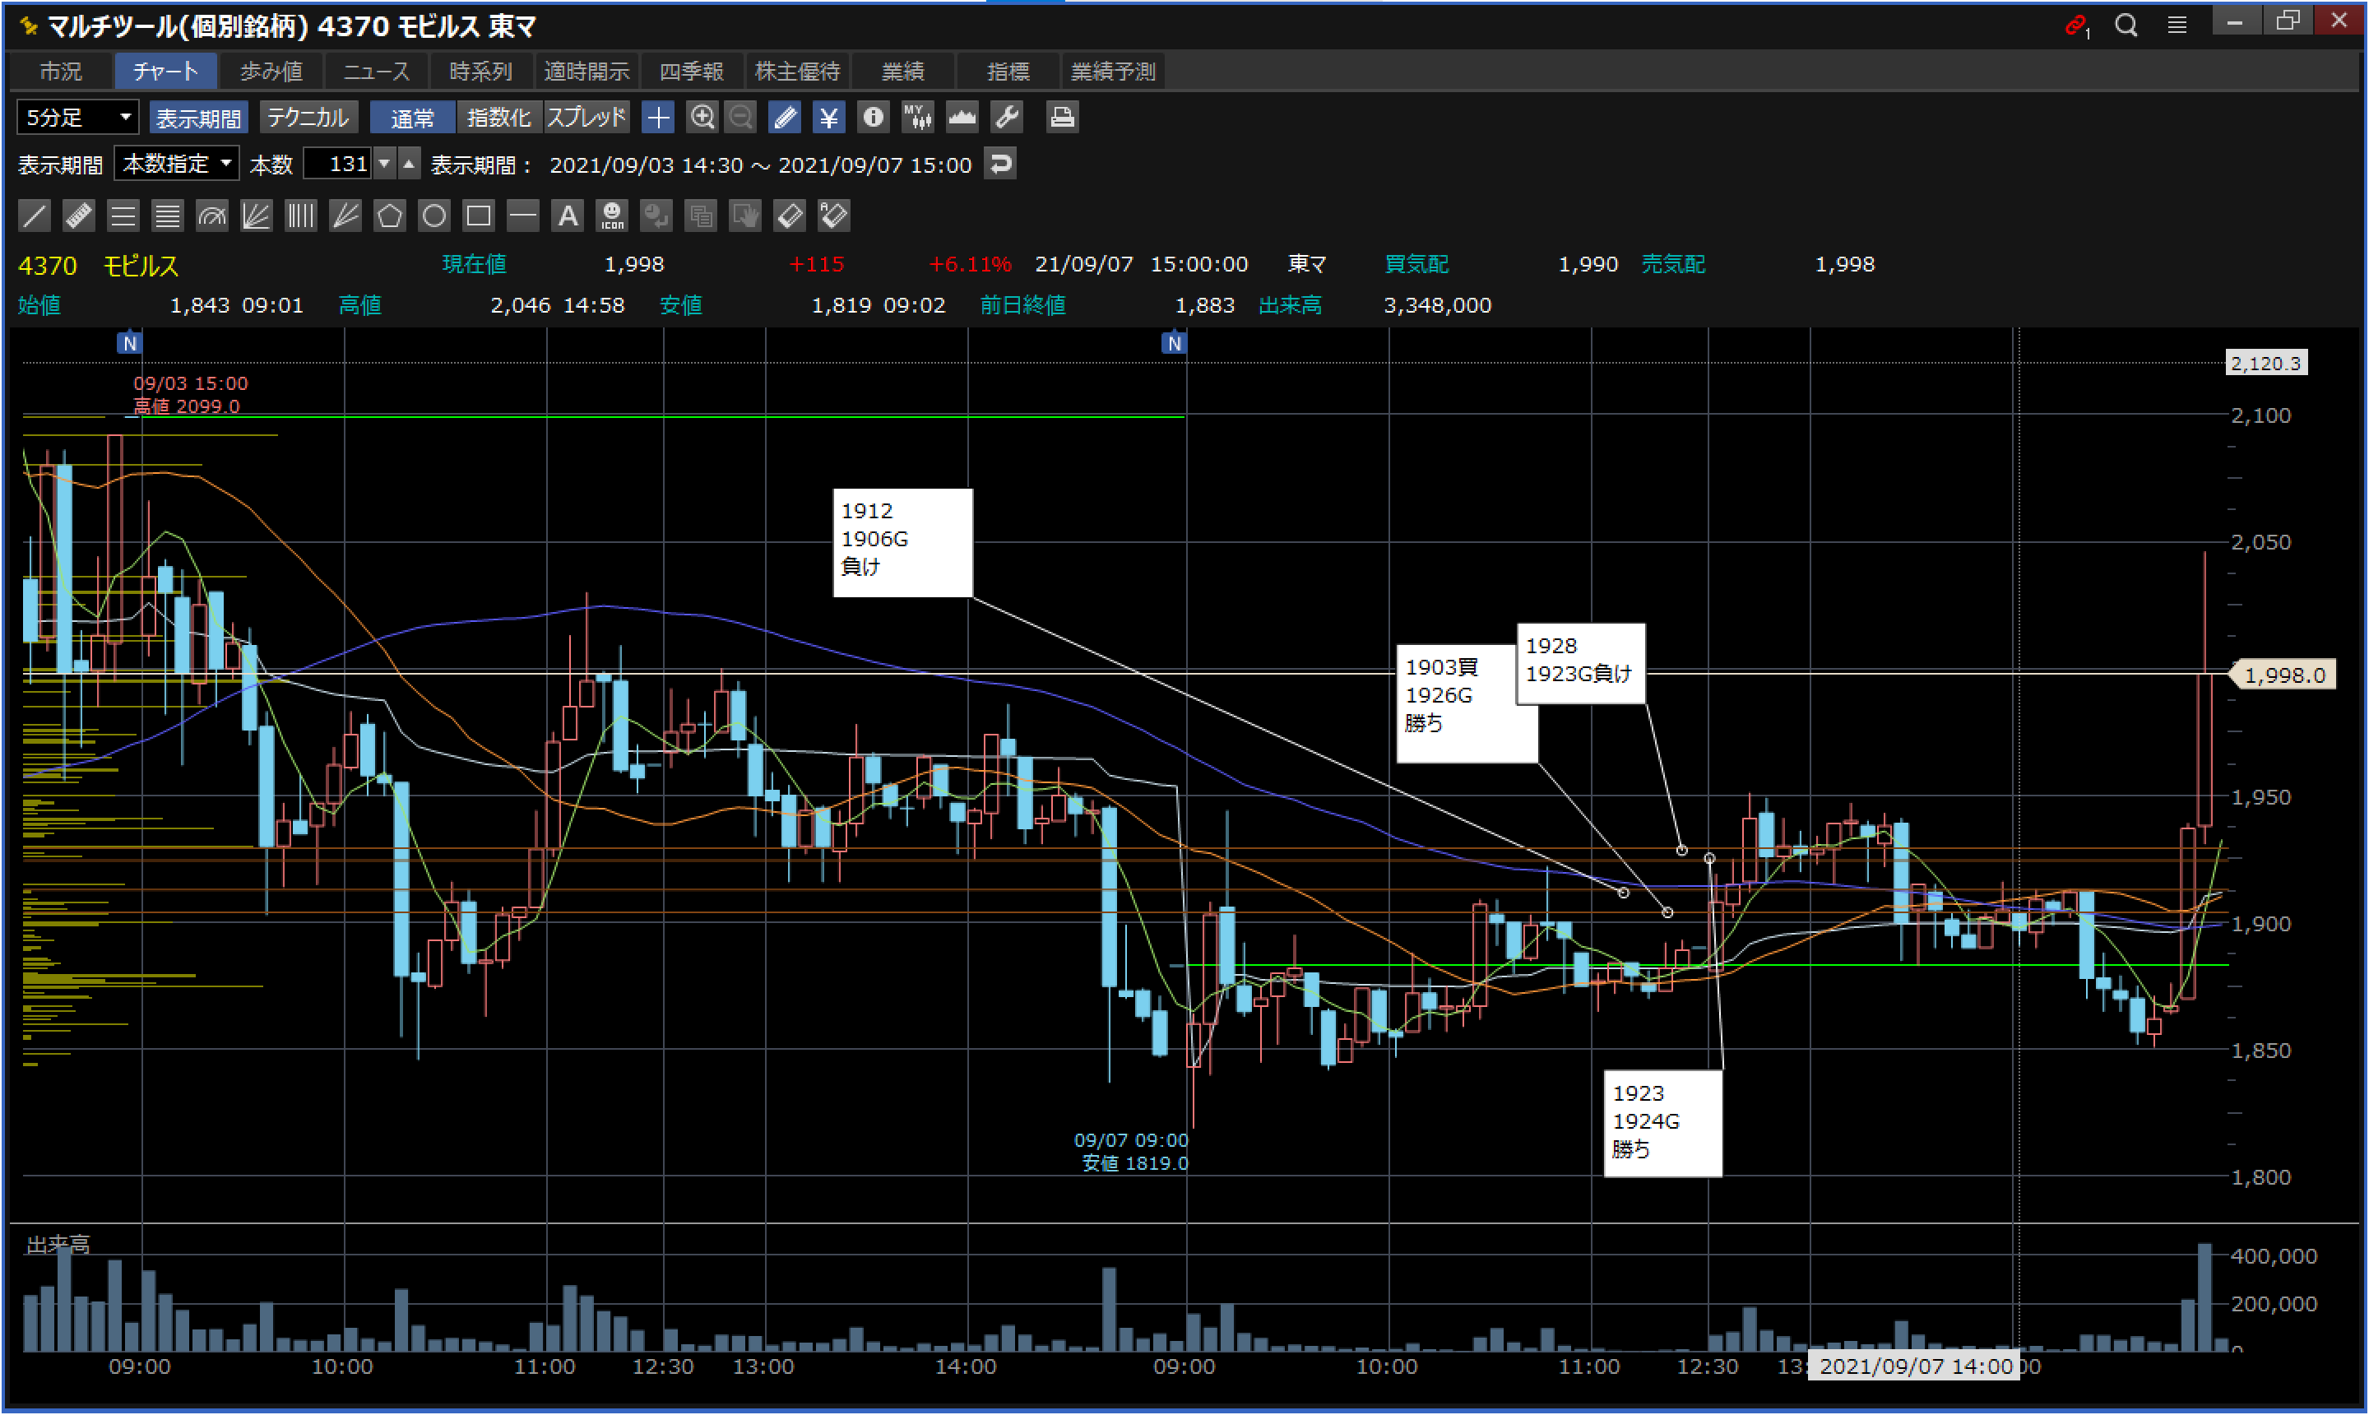Open the 5分足 timeframe dropdown
Screen dimensions: 2369x1415
pyautogui.click(x=77, y=118)
